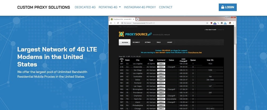Click the ProxySource.Net domain link

click(x=195, y=53)
